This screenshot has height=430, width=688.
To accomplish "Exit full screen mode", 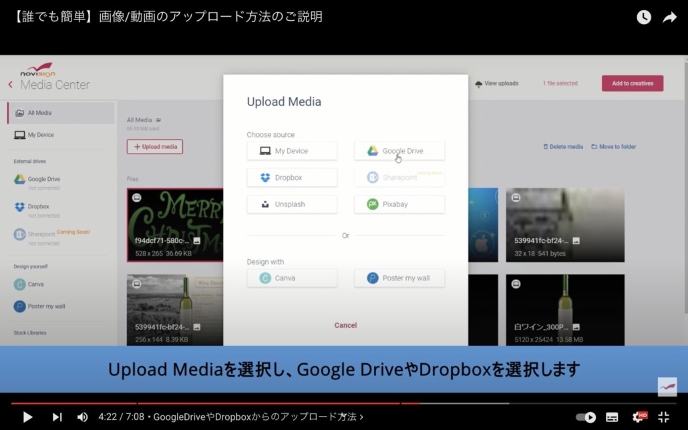I will pyautogui.click(x=664, y=417).
